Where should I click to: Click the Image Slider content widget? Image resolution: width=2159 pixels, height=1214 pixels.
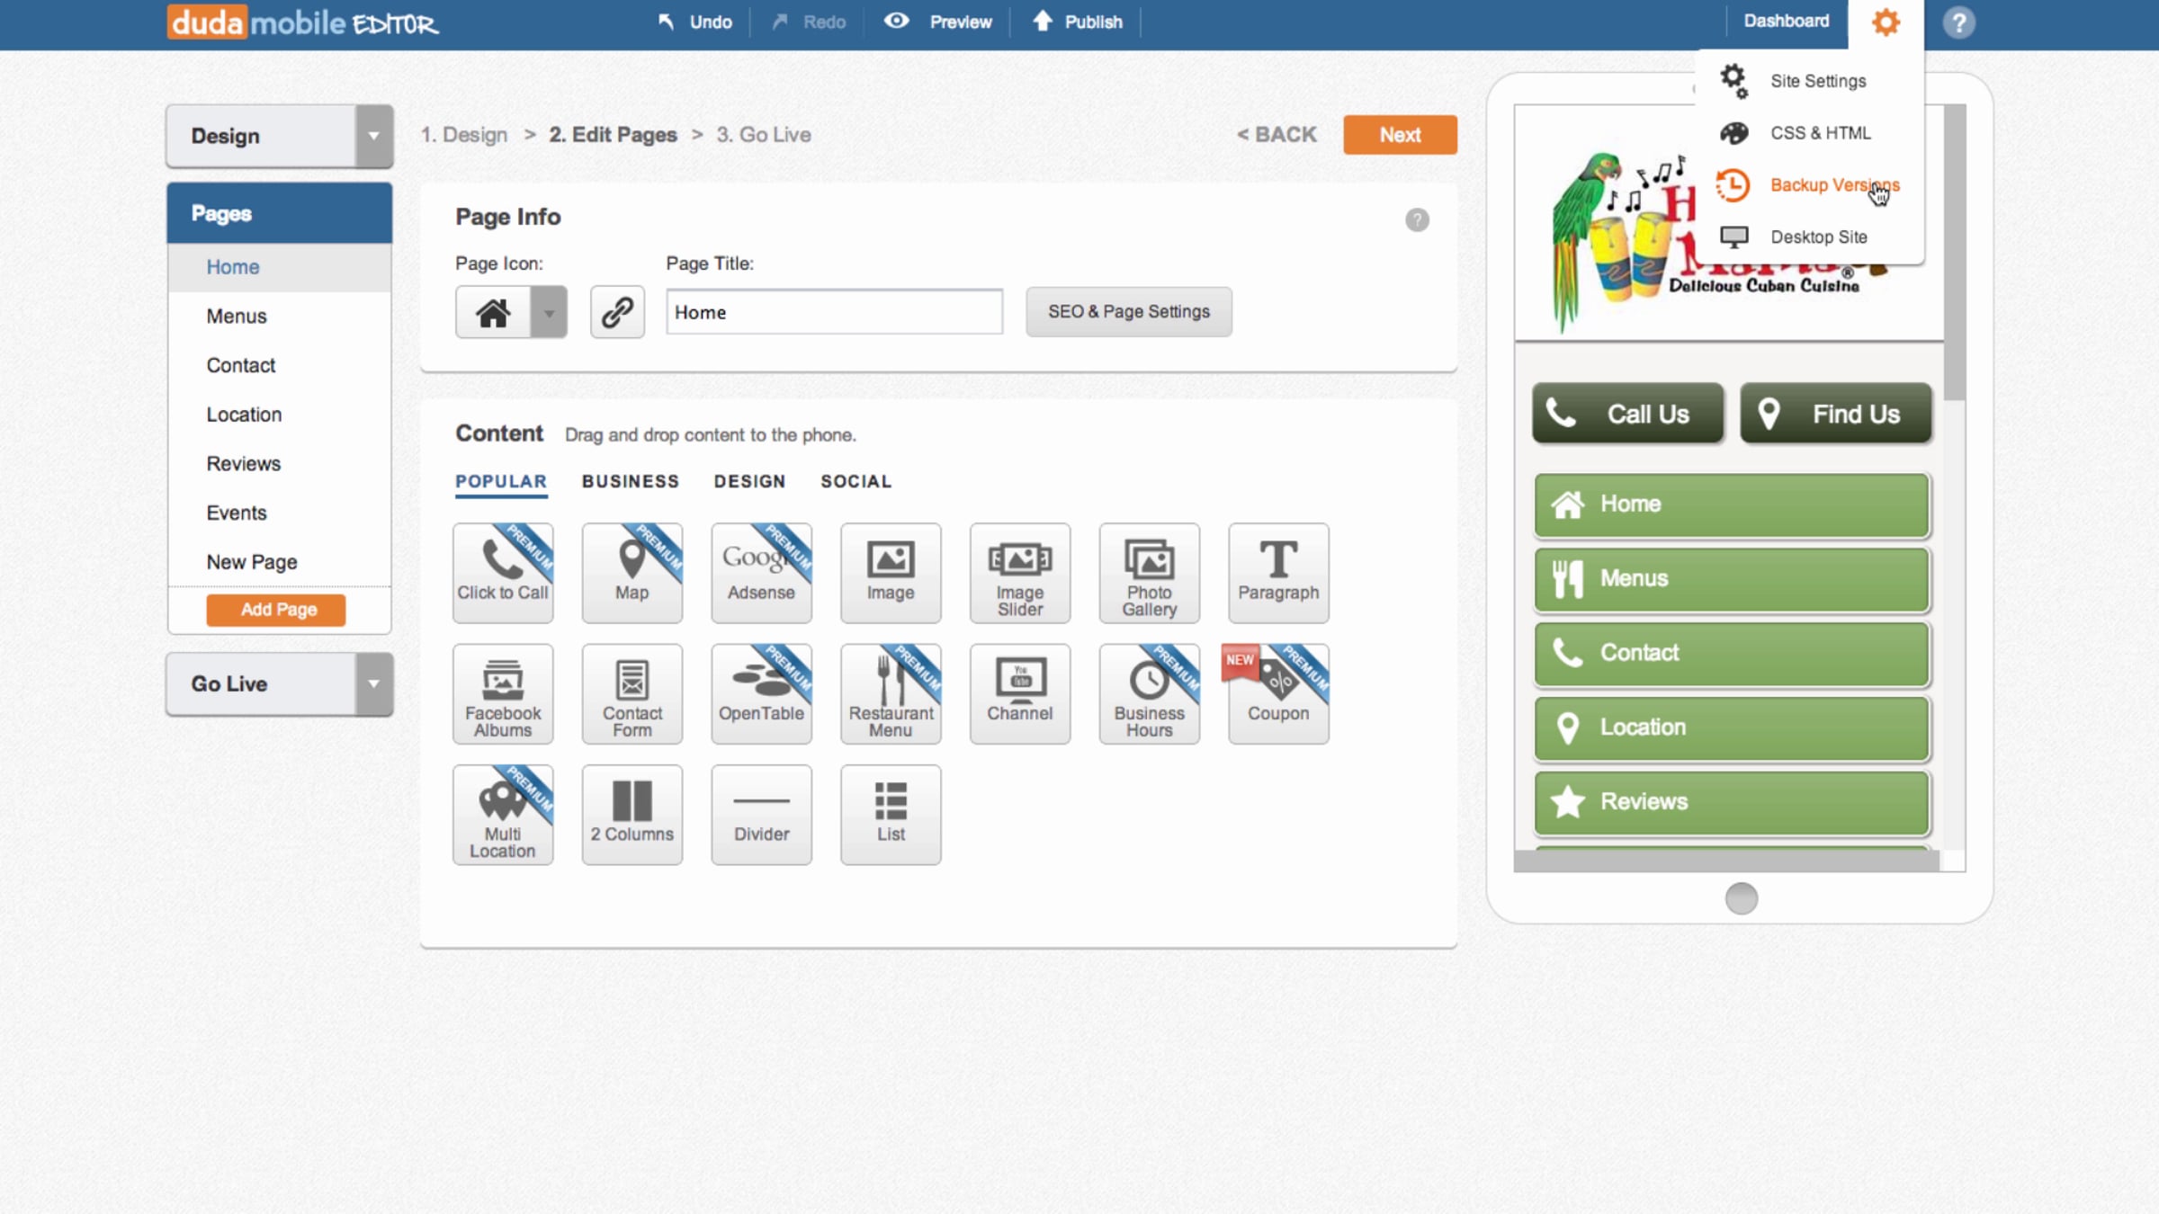[1019, 573]
